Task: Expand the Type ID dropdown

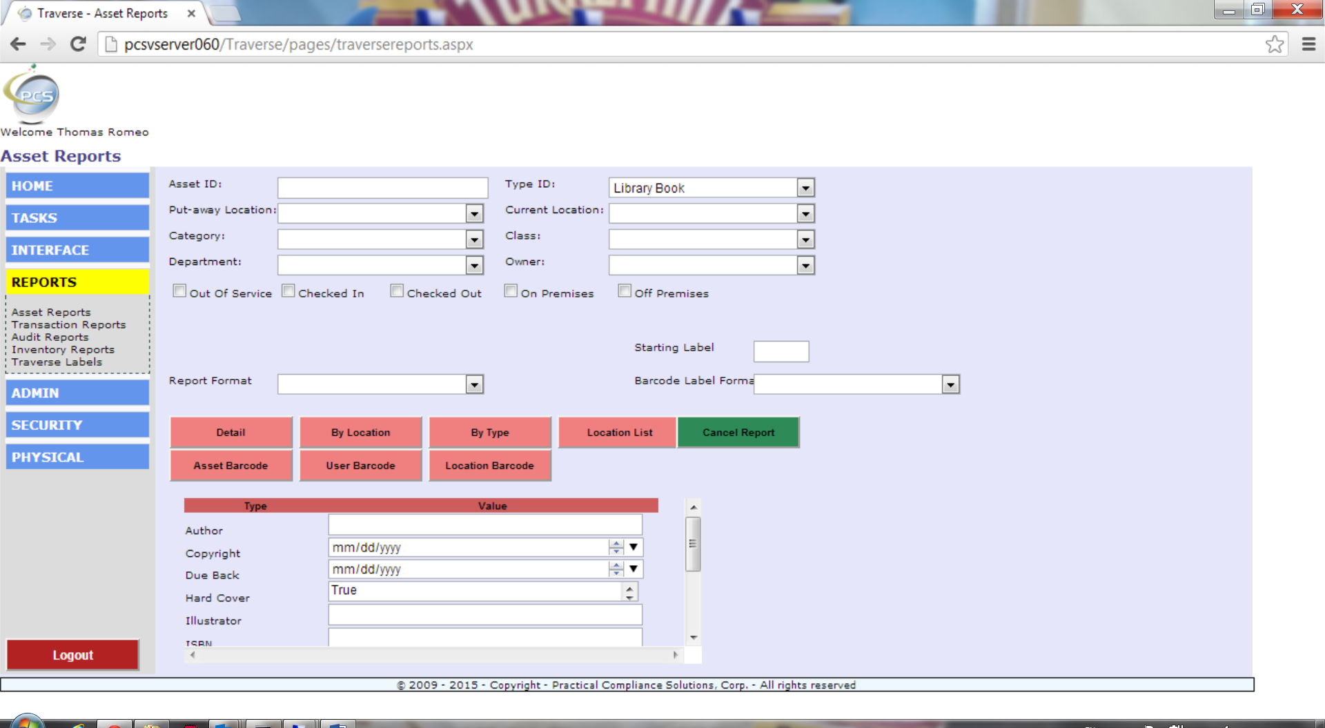Action: tap(805, 188)
